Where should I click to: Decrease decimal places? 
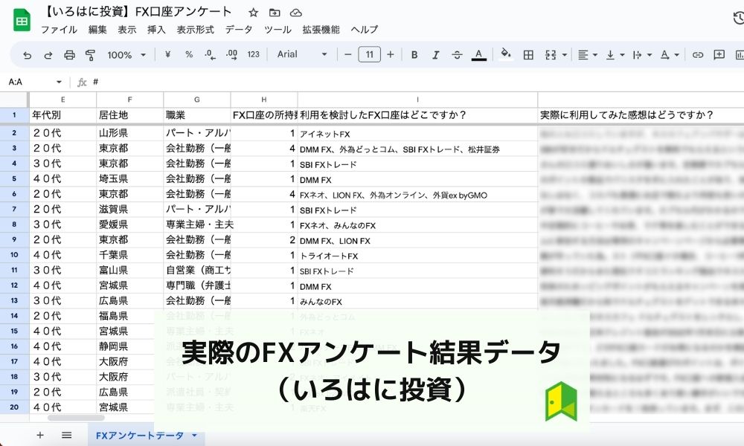point(211,54)
